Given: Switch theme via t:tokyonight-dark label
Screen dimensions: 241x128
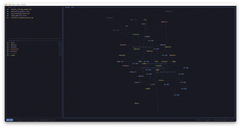Looking at the screenshot, I should [220, 120].
